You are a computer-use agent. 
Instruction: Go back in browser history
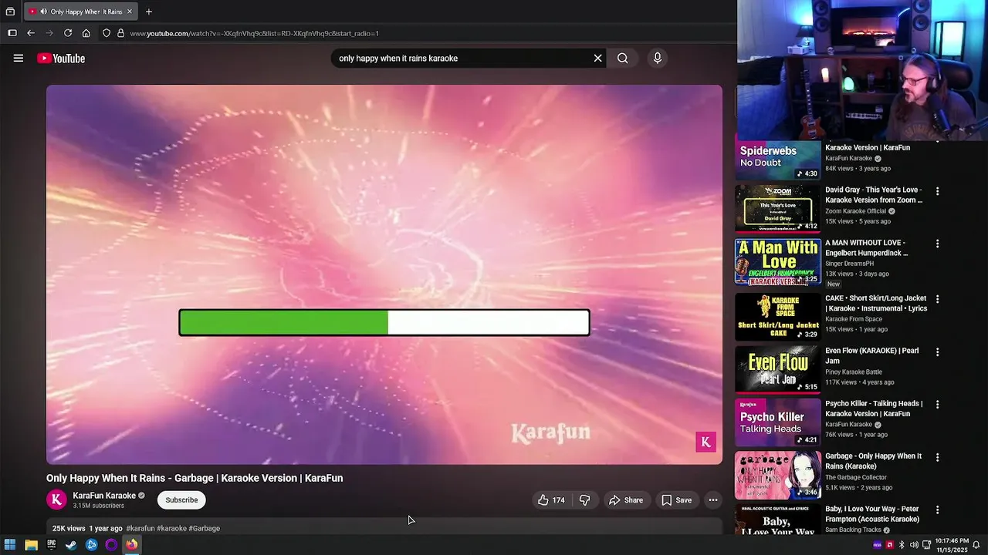pyautogui.click(x=31, y=33)
